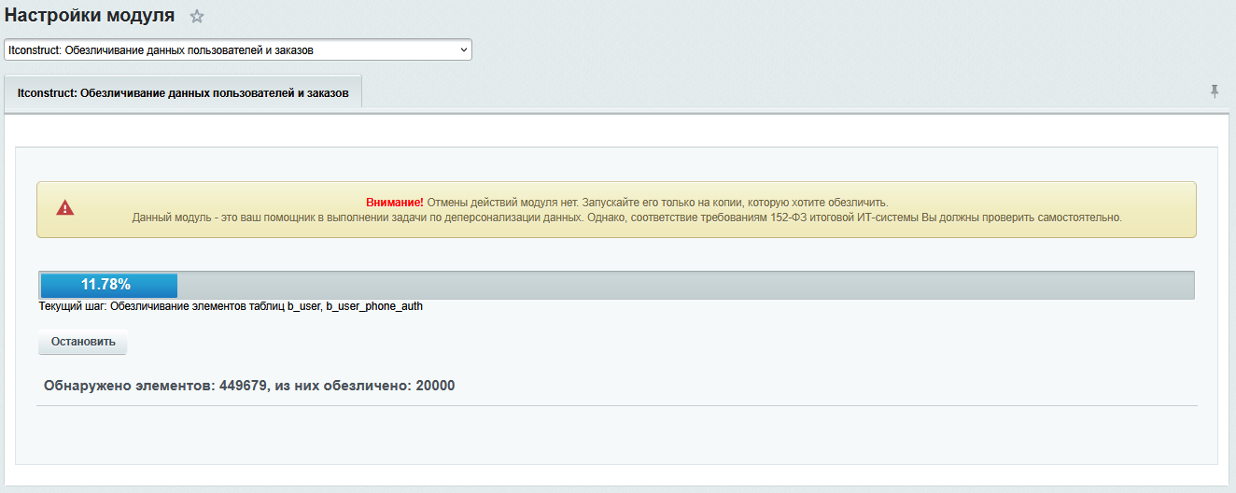
Task: Open the module selection dropdown
Action: tap(237, 49)
